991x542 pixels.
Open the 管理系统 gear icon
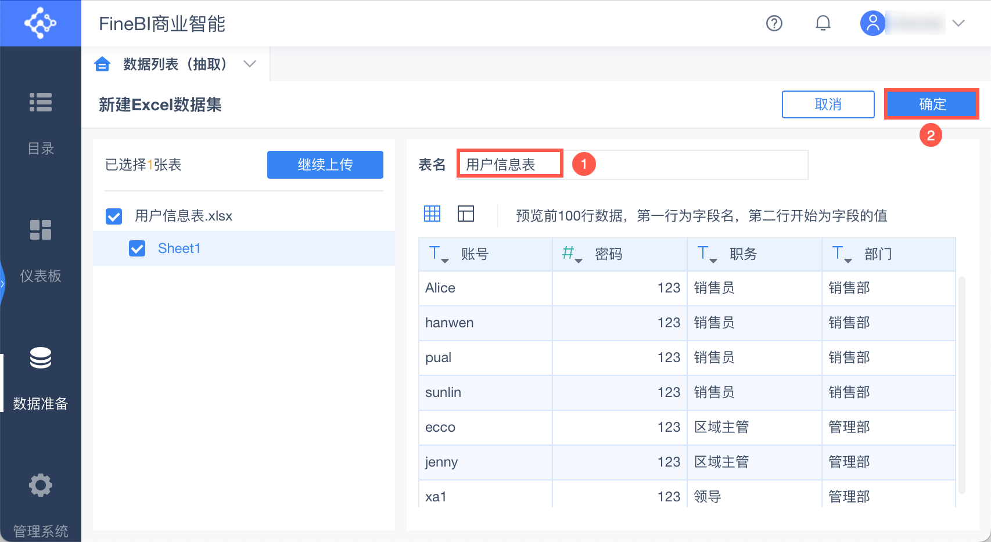(x=41, y=485)
